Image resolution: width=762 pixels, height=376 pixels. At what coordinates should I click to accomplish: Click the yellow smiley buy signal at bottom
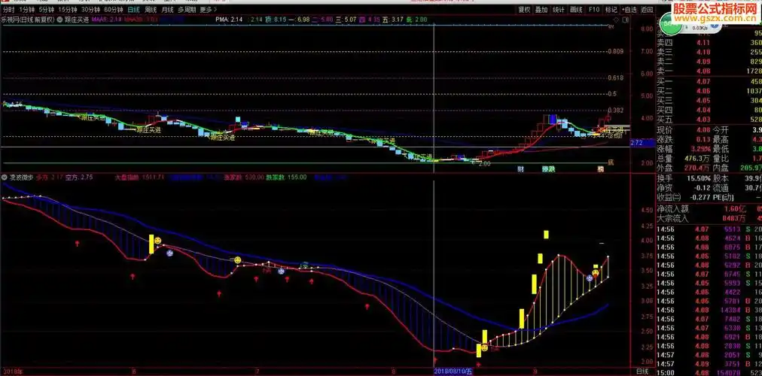[484, 347]
